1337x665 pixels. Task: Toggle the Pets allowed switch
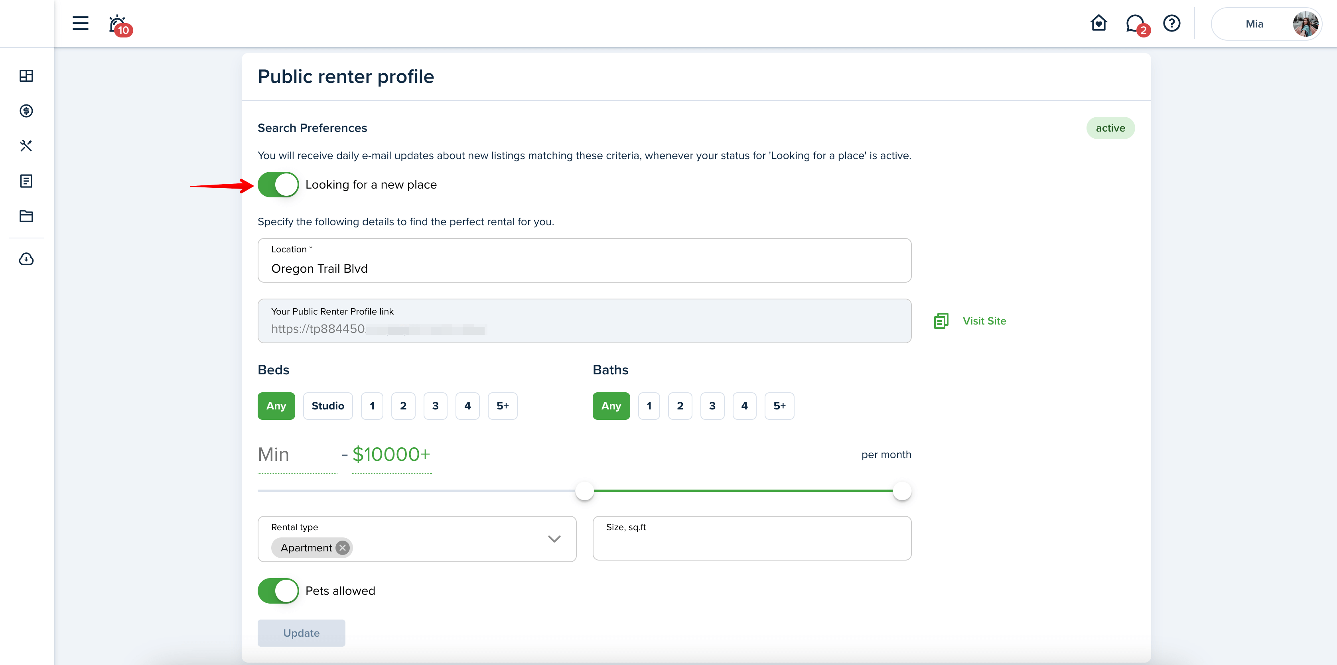(278, 591)
